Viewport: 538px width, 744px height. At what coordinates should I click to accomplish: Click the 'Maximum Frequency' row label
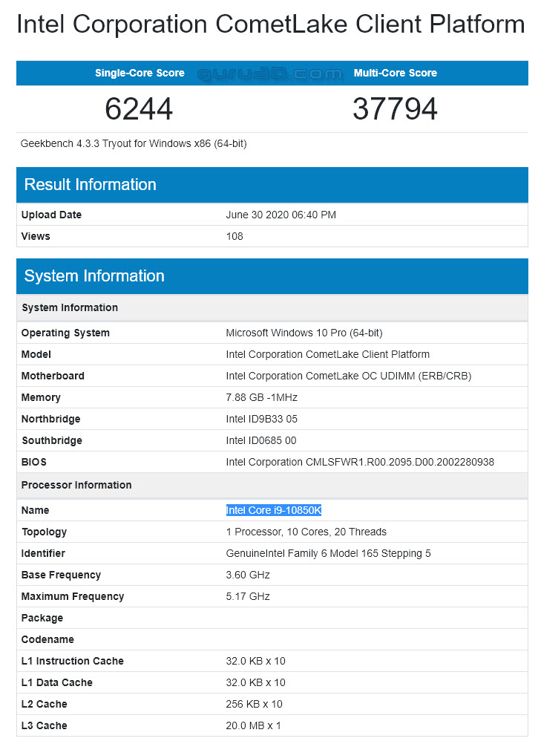click(73, 596)
